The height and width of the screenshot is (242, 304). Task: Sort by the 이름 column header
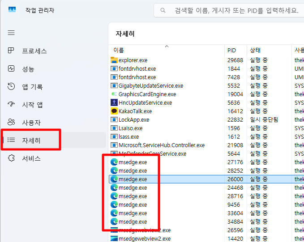[167, 51]
